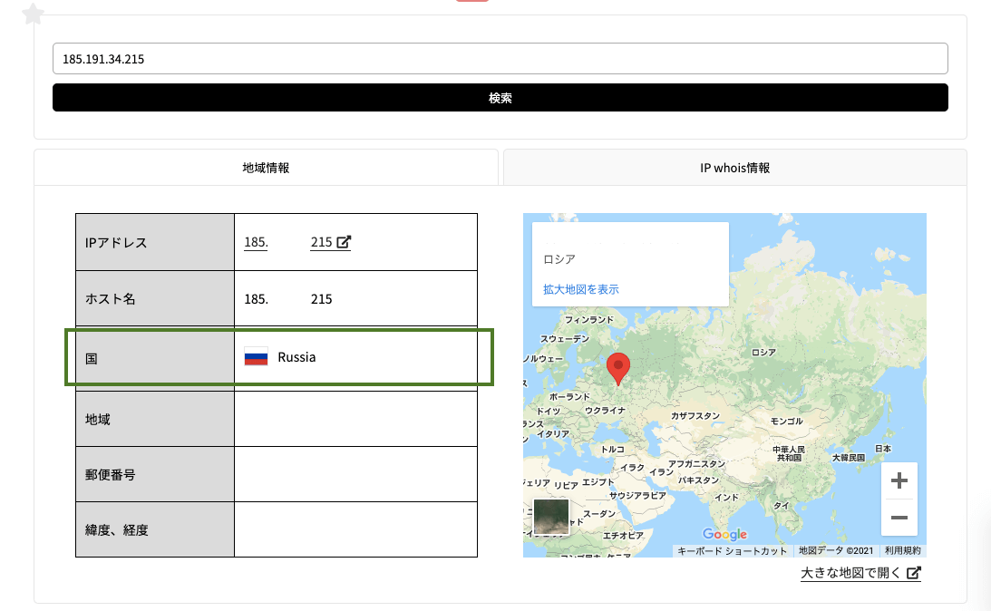Switch map to satellite view thumbnail

click(551, 516)
